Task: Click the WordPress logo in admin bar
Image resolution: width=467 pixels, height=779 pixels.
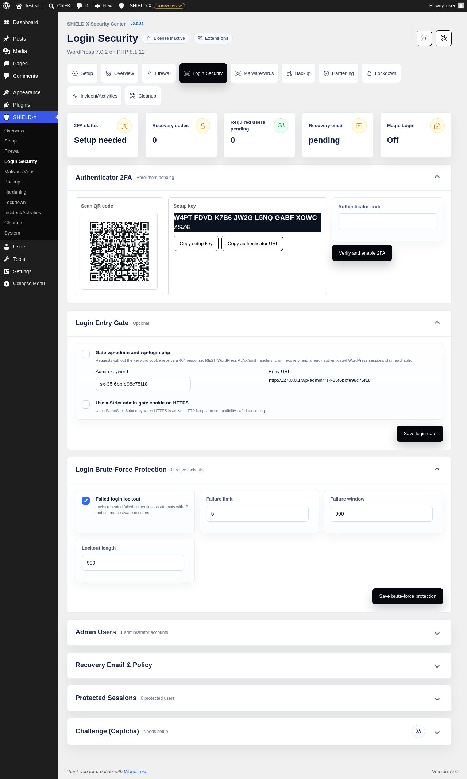Action: [6, 6]
